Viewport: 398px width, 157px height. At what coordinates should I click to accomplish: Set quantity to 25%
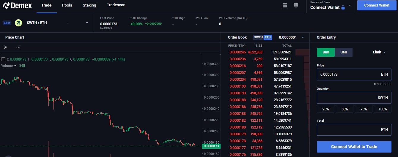(326, 109)
